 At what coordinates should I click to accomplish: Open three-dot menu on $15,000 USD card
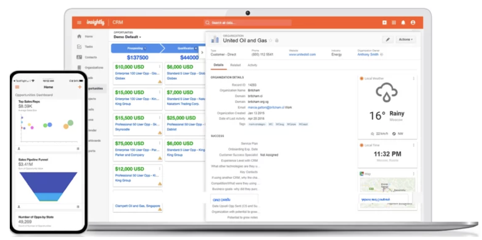click(160, 92)
